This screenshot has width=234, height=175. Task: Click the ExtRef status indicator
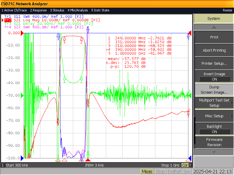point(174,172)
